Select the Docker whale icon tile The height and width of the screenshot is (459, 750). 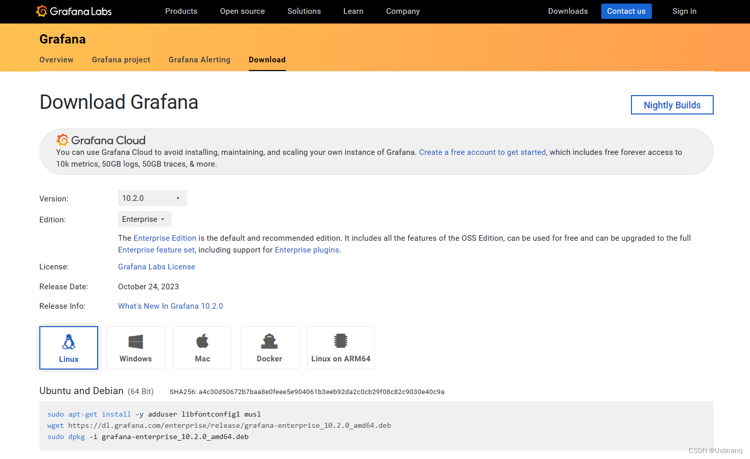click(x=269, y=348)
